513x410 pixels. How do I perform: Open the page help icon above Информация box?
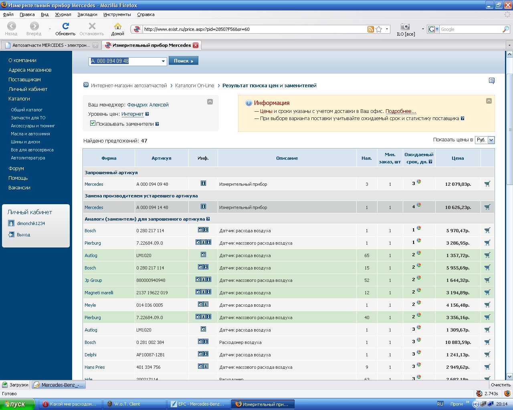tap(492, 81)
